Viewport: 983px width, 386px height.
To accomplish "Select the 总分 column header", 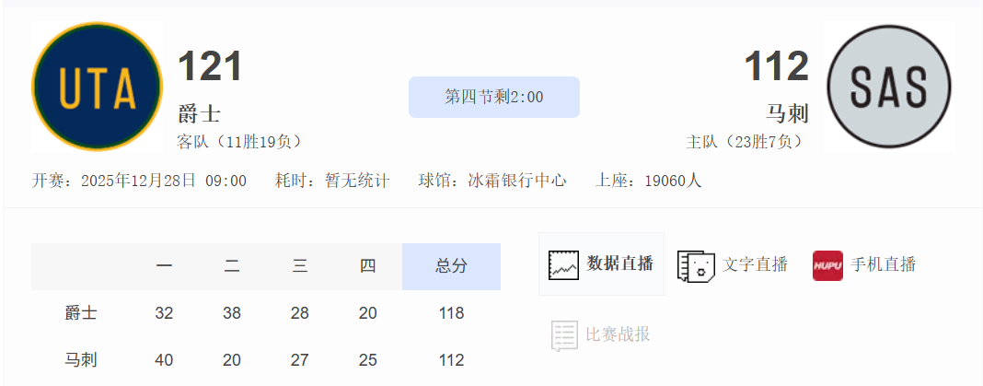I will [451, 266].
